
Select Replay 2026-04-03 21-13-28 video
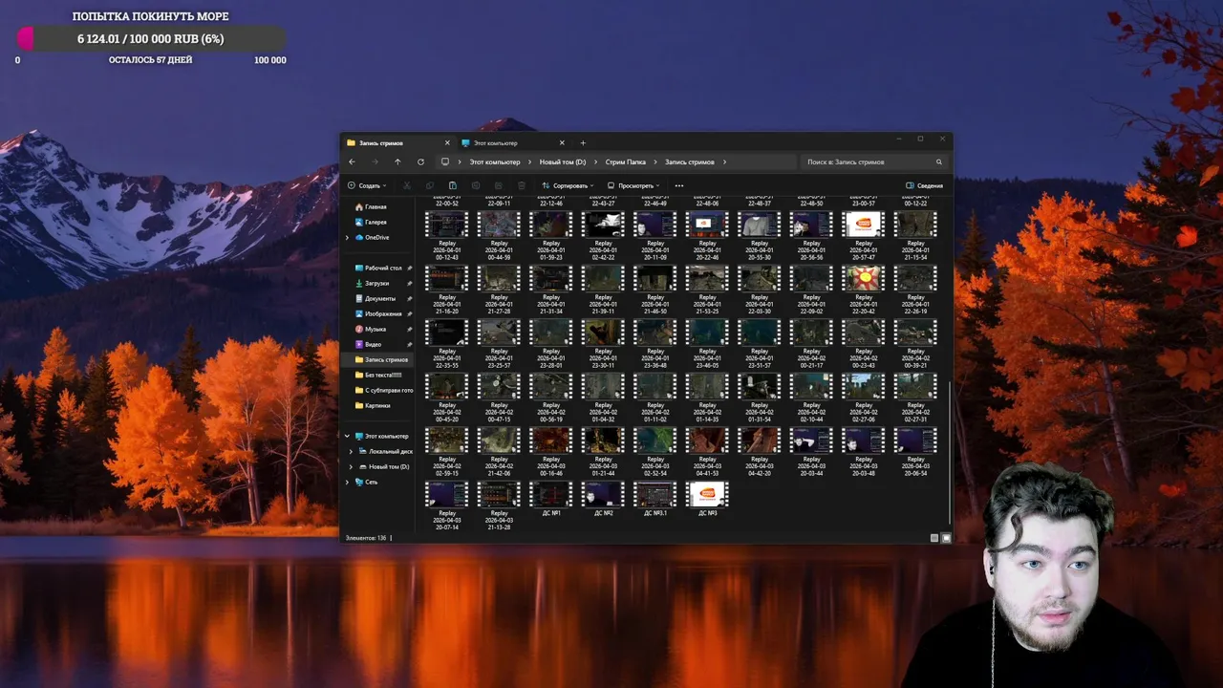tap(499, 505)
